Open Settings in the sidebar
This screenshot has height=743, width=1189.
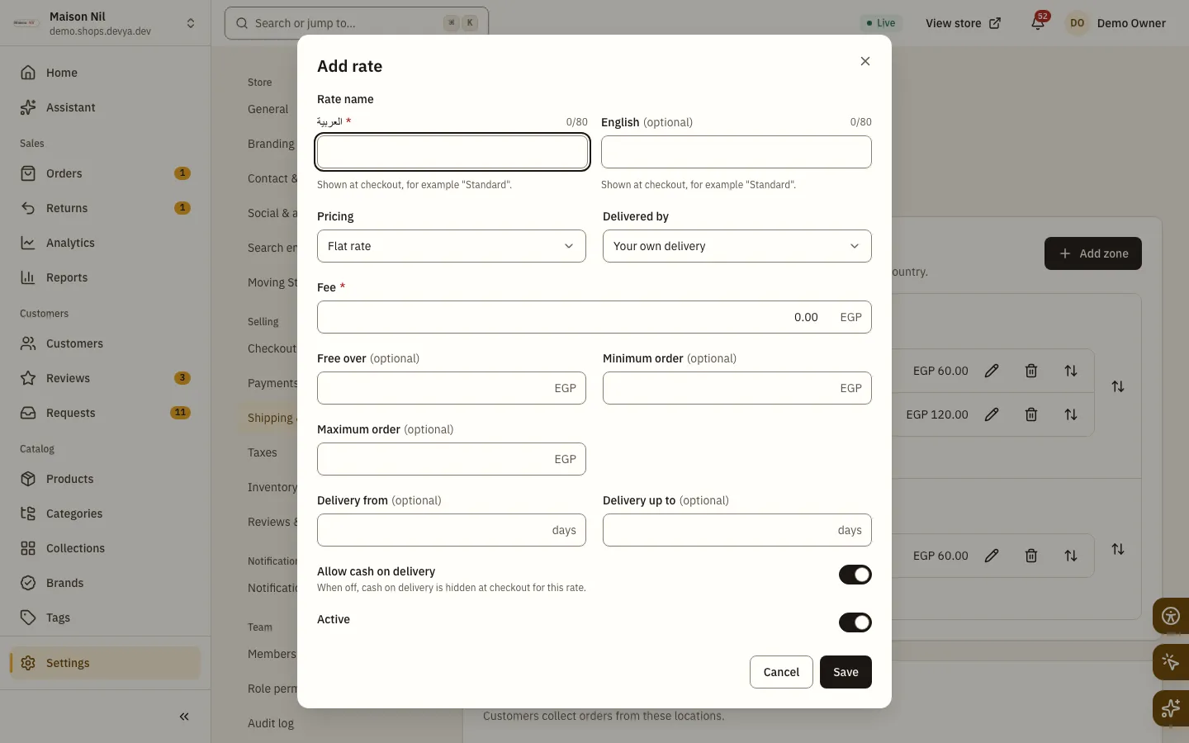click(105, 663)
